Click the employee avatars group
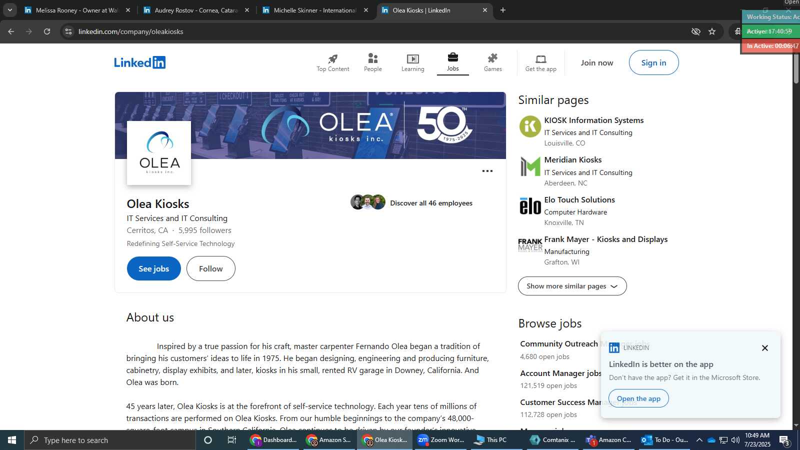The image size is (800, 450). 368,202
